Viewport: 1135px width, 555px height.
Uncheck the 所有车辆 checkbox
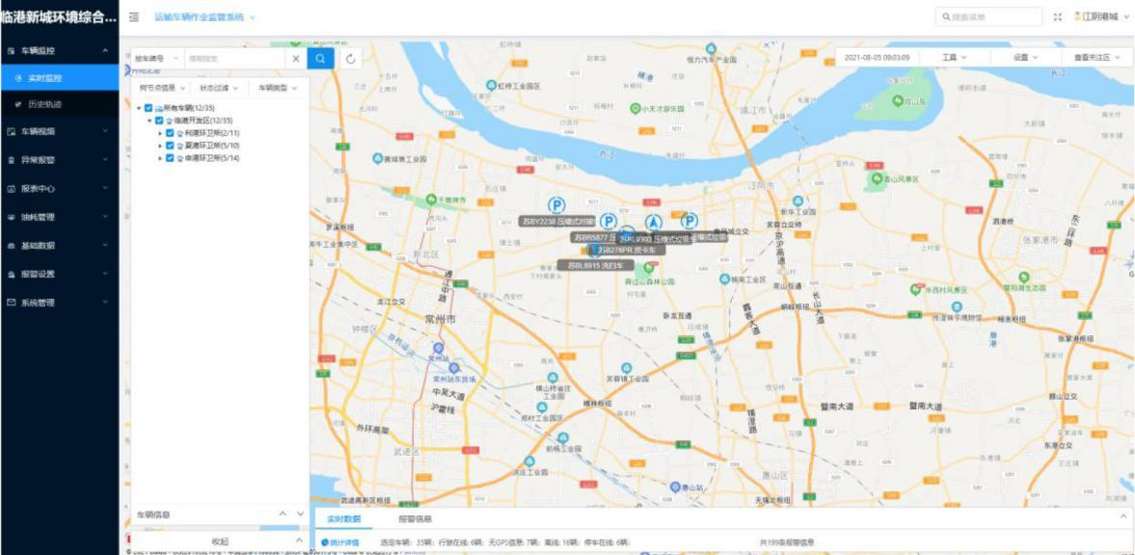(148, 108)
